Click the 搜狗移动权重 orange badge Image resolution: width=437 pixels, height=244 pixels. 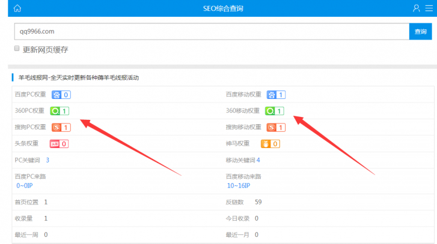coord(276,128)
